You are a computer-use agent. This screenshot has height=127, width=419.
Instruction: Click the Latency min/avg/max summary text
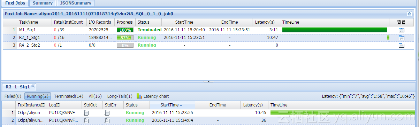[368, 96]
